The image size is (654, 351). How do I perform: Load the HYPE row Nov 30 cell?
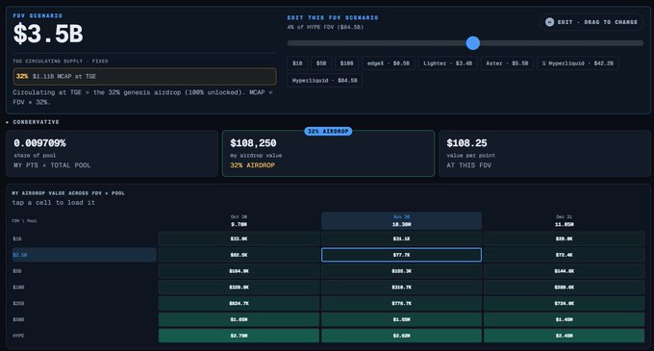pos(401,336)
